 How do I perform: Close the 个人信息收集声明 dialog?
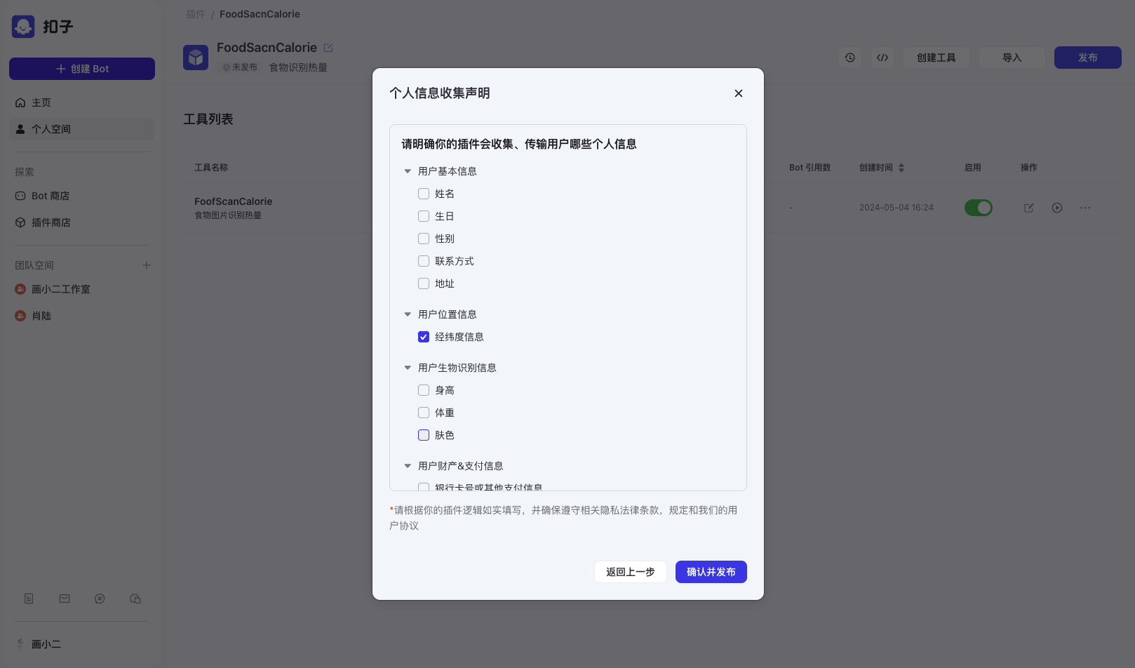click(738, 93)
